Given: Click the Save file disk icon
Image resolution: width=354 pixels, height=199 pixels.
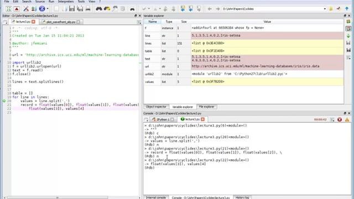Looking at the screenshot, I should coord(72,9).
